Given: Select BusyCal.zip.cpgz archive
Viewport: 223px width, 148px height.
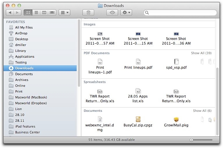Looking at the screenshot, I should (x=138, y=122).
